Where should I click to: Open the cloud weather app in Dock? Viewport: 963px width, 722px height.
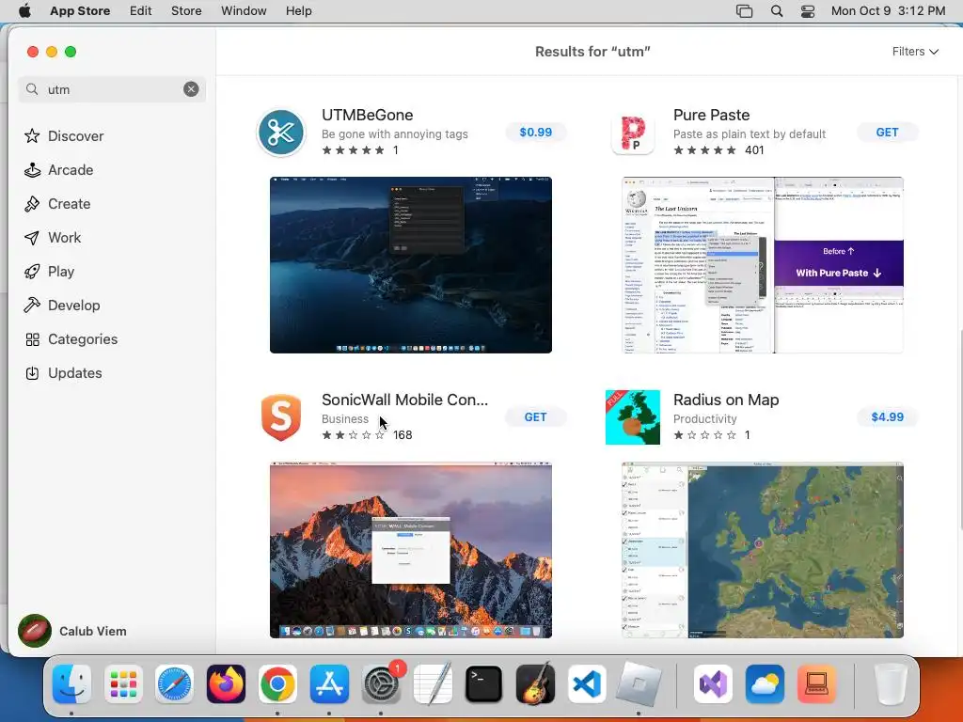point(765,683)
